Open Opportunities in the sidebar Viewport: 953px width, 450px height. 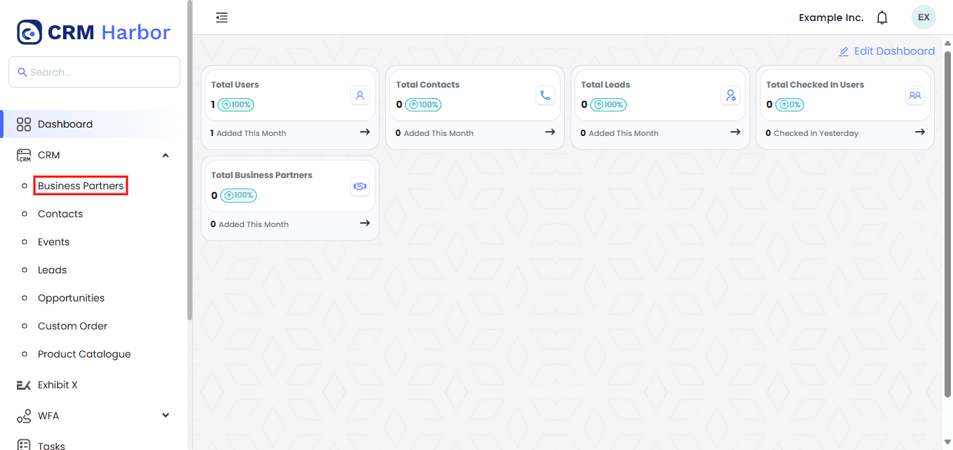[71, 298]
